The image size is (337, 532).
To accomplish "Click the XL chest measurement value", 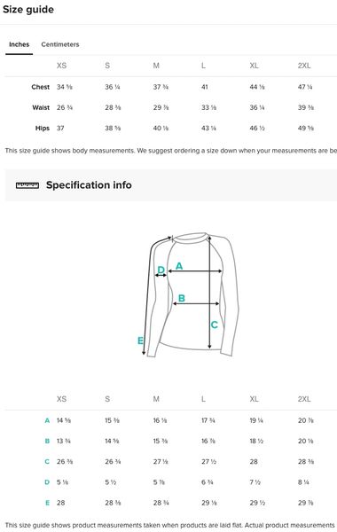I will 257,87.
